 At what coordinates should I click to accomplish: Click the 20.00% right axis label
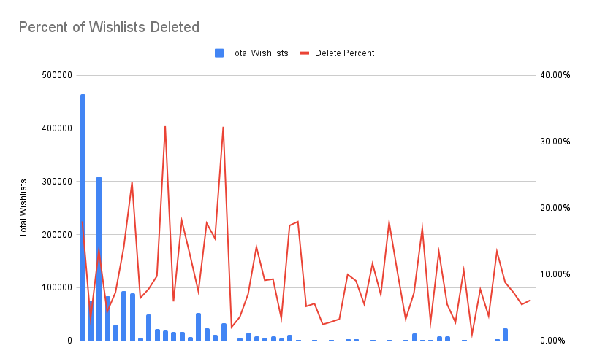click(x=555, y=208)
